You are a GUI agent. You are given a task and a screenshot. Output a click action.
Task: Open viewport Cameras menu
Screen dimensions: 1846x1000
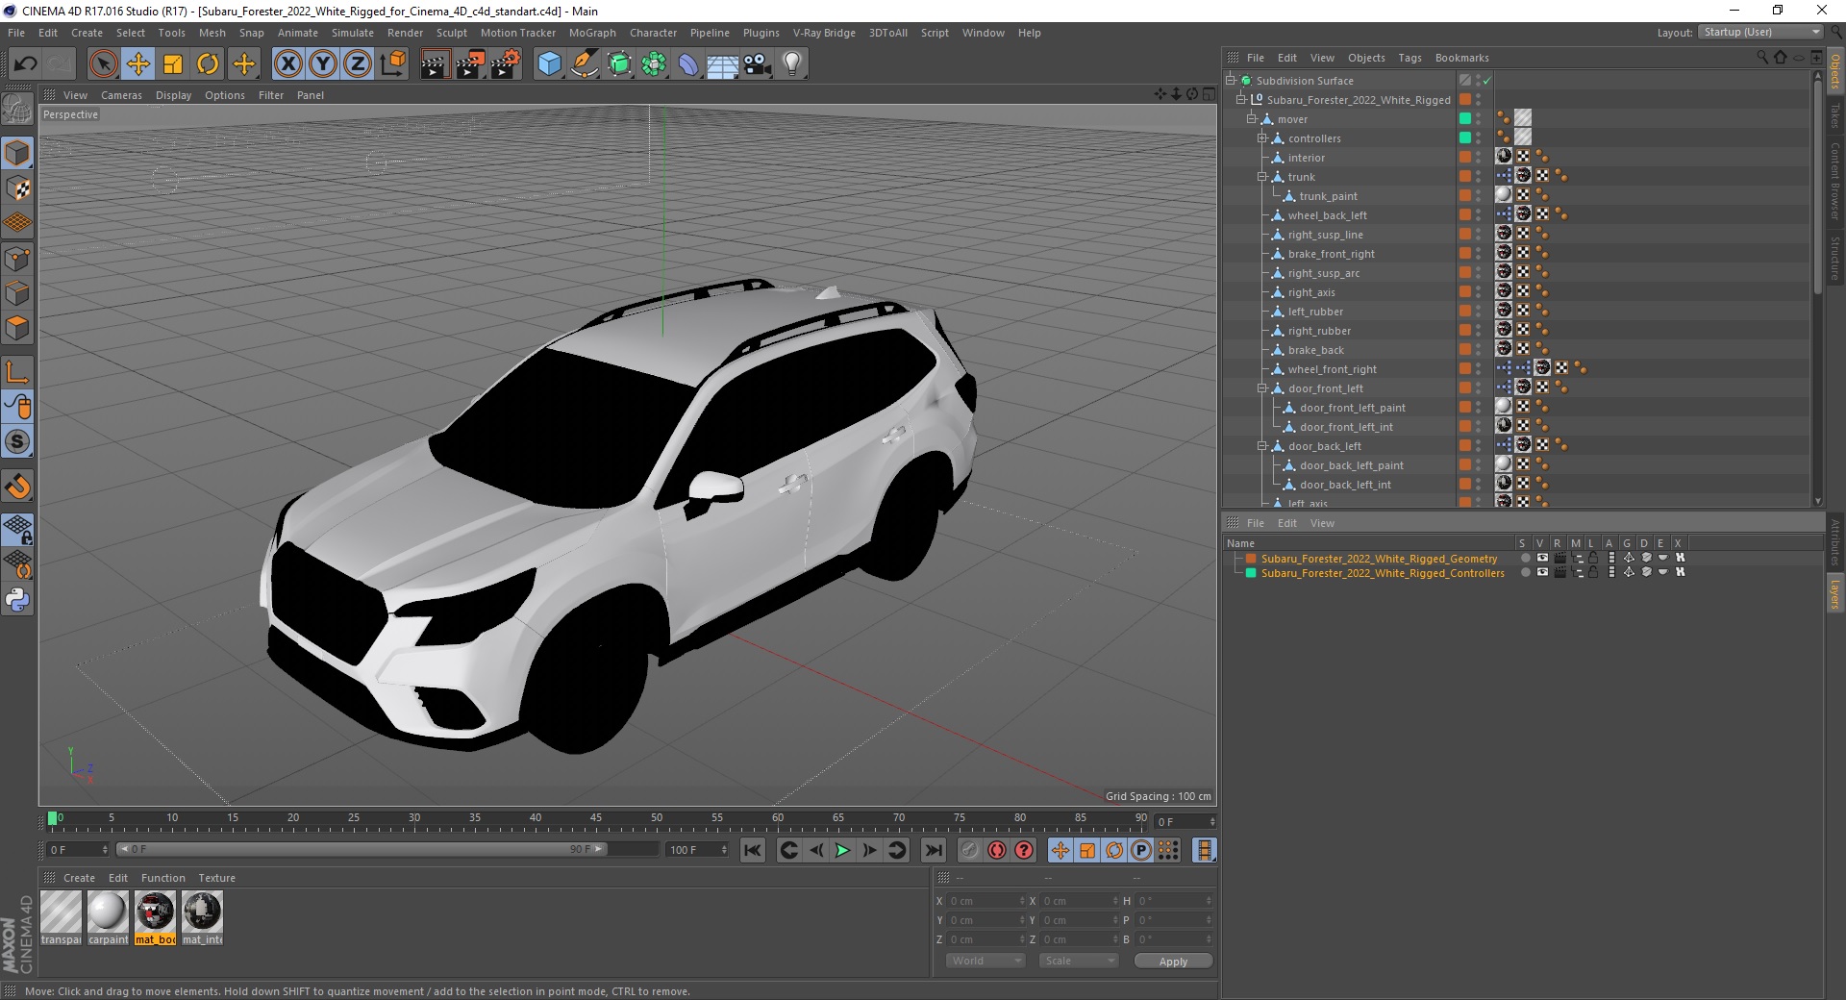(x=121, y=95)
